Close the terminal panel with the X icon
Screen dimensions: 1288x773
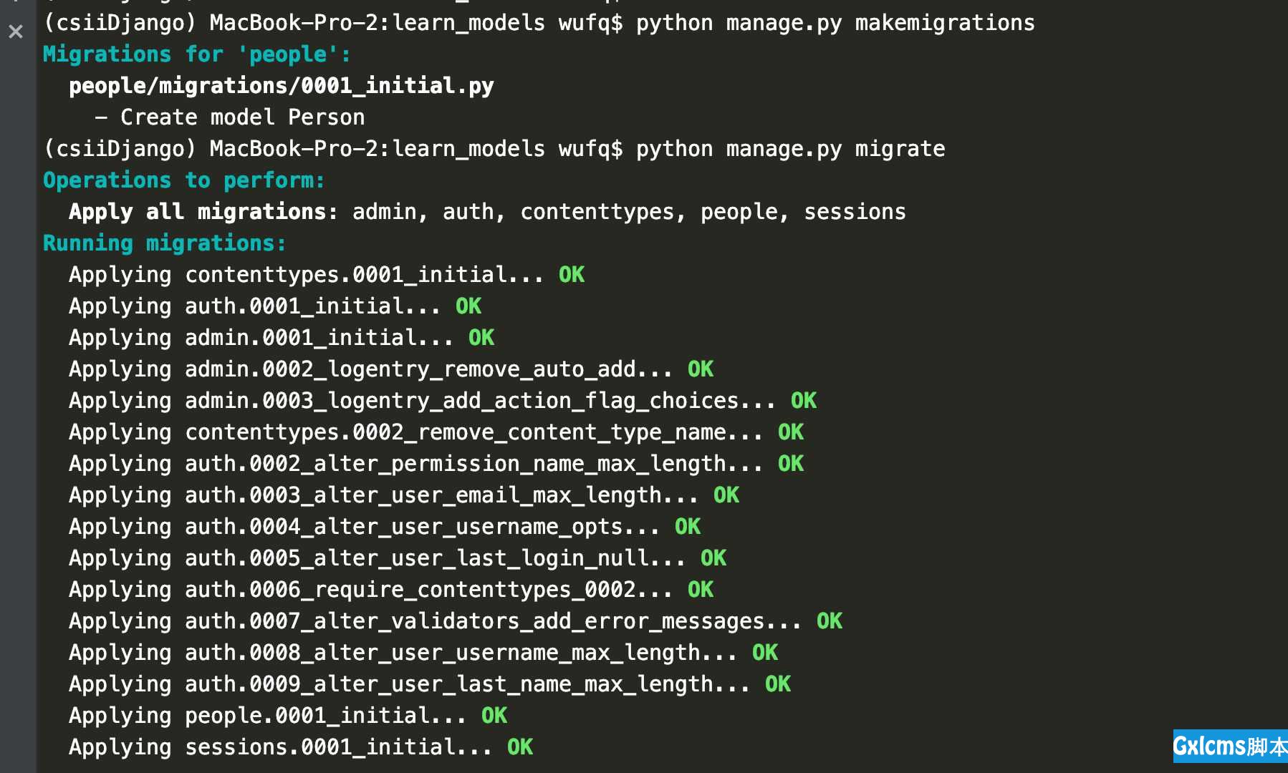pyautogui.click(x=16, y=31)
